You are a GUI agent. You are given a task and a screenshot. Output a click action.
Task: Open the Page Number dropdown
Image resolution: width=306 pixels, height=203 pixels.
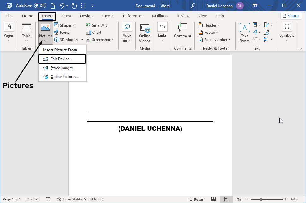click(215, 39)
